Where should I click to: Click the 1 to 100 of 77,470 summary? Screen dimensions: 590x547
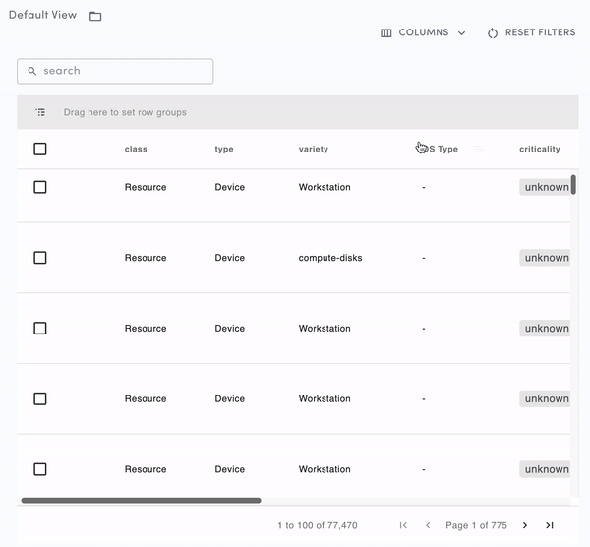click(318, 525)
